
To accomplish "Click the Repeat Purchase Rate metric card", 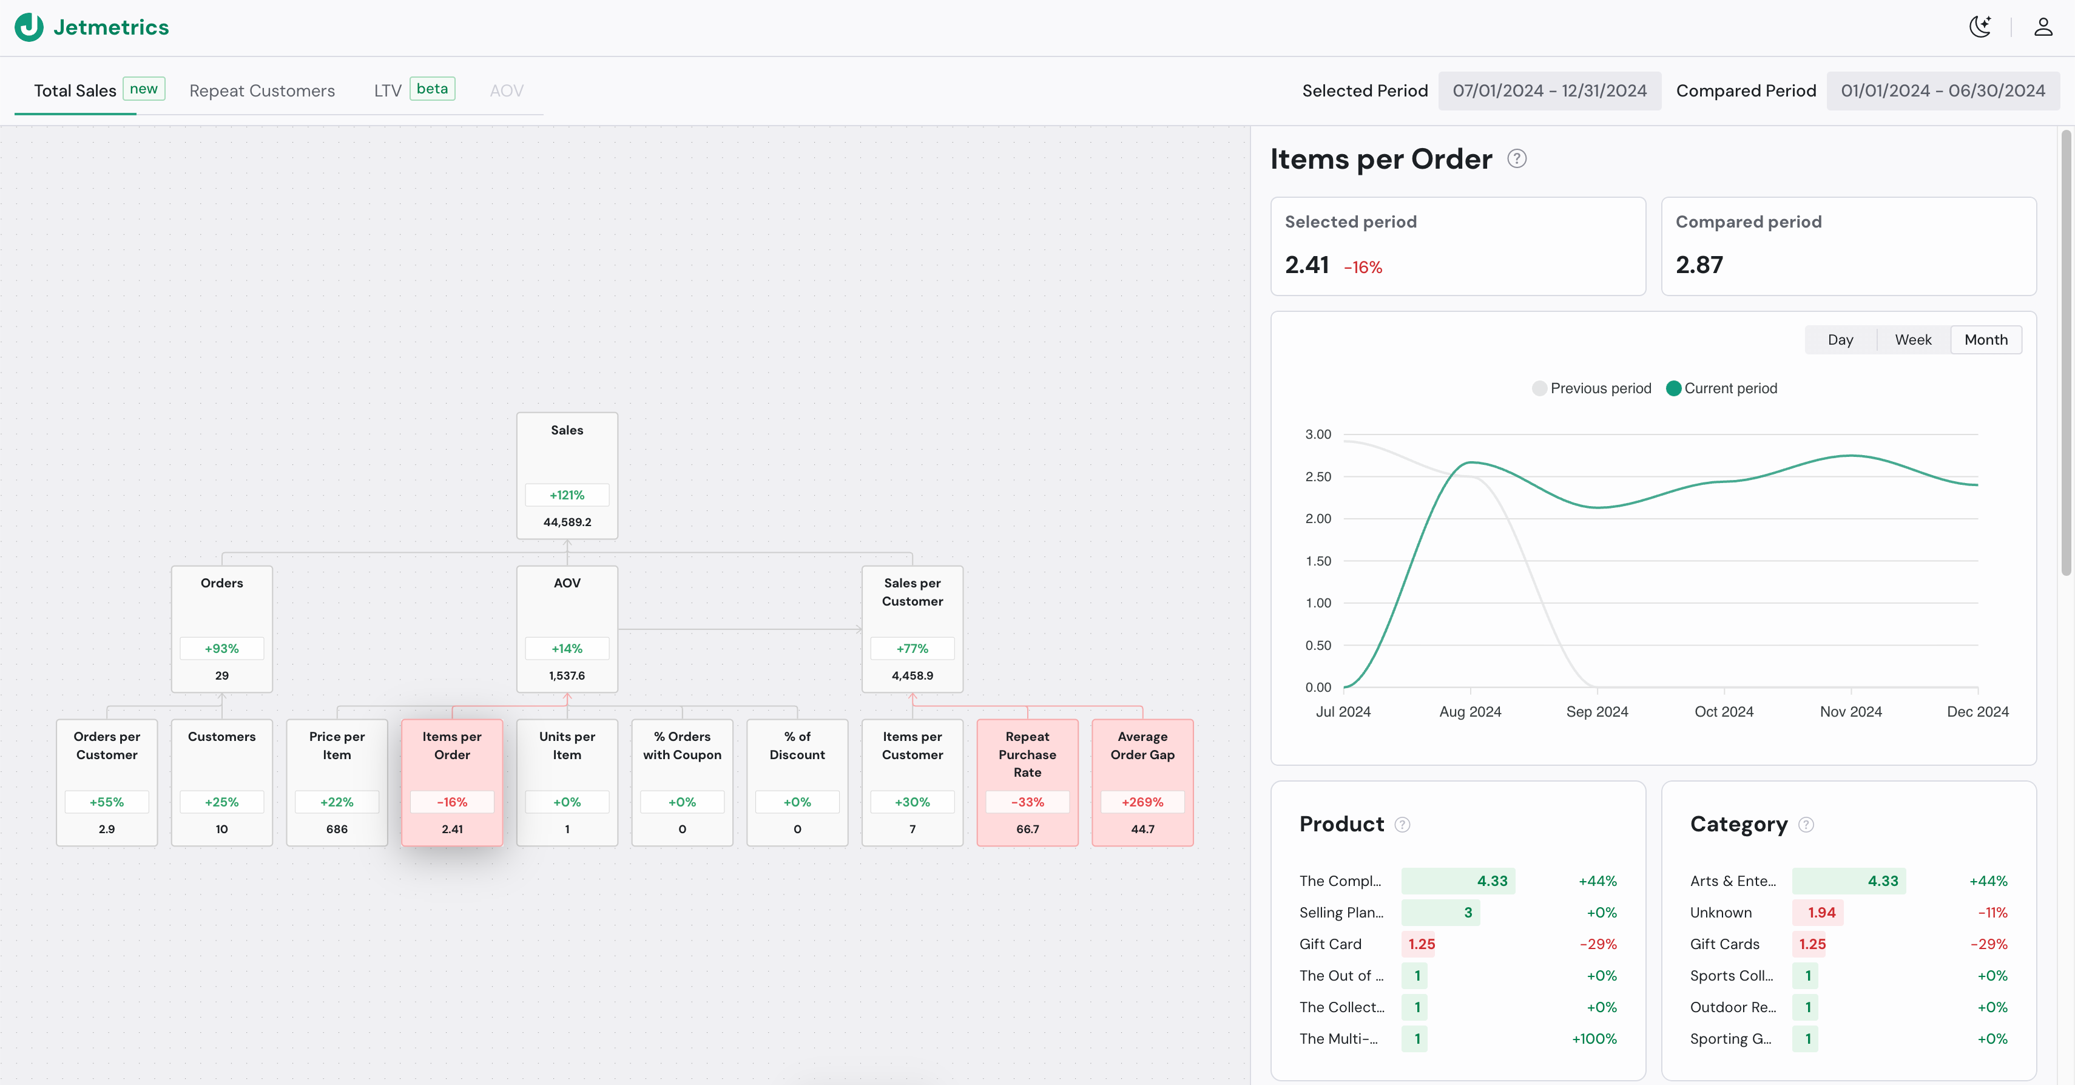I will 1027,782.
